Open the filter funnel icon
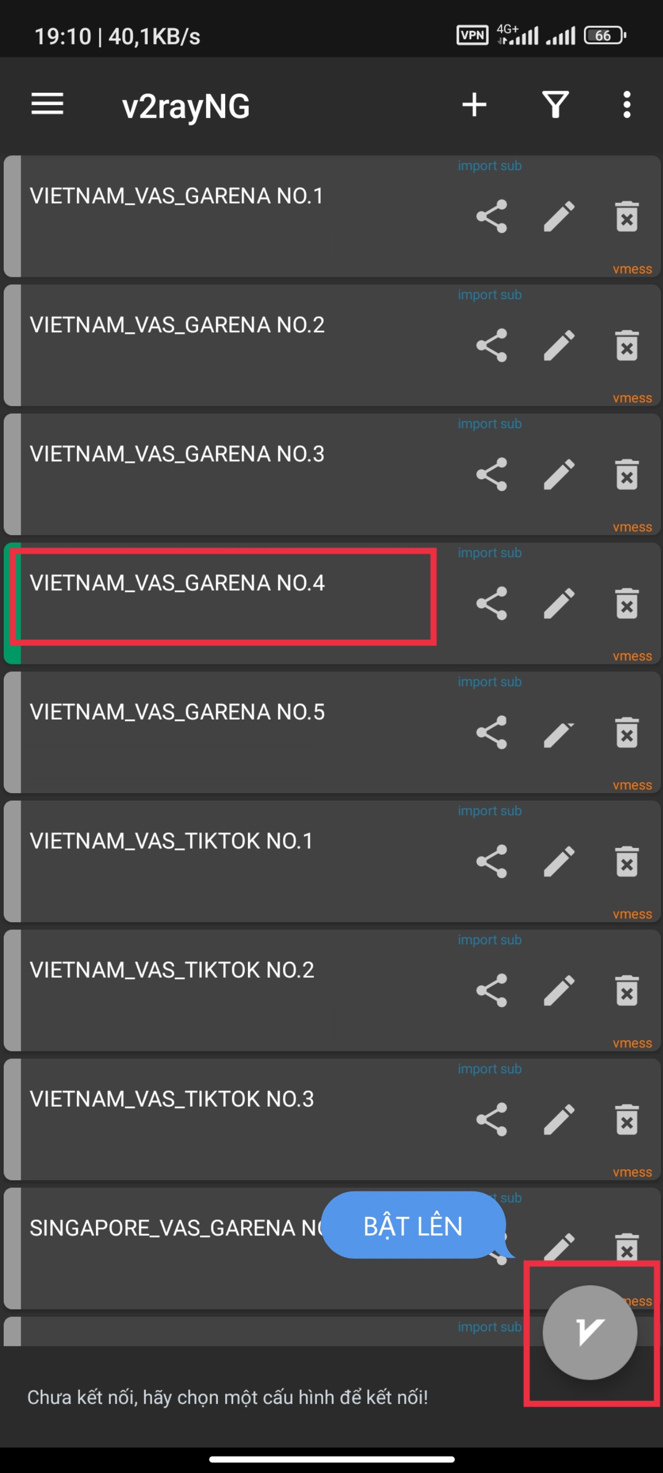This screenshot has height=1473, width=663. 555,104
